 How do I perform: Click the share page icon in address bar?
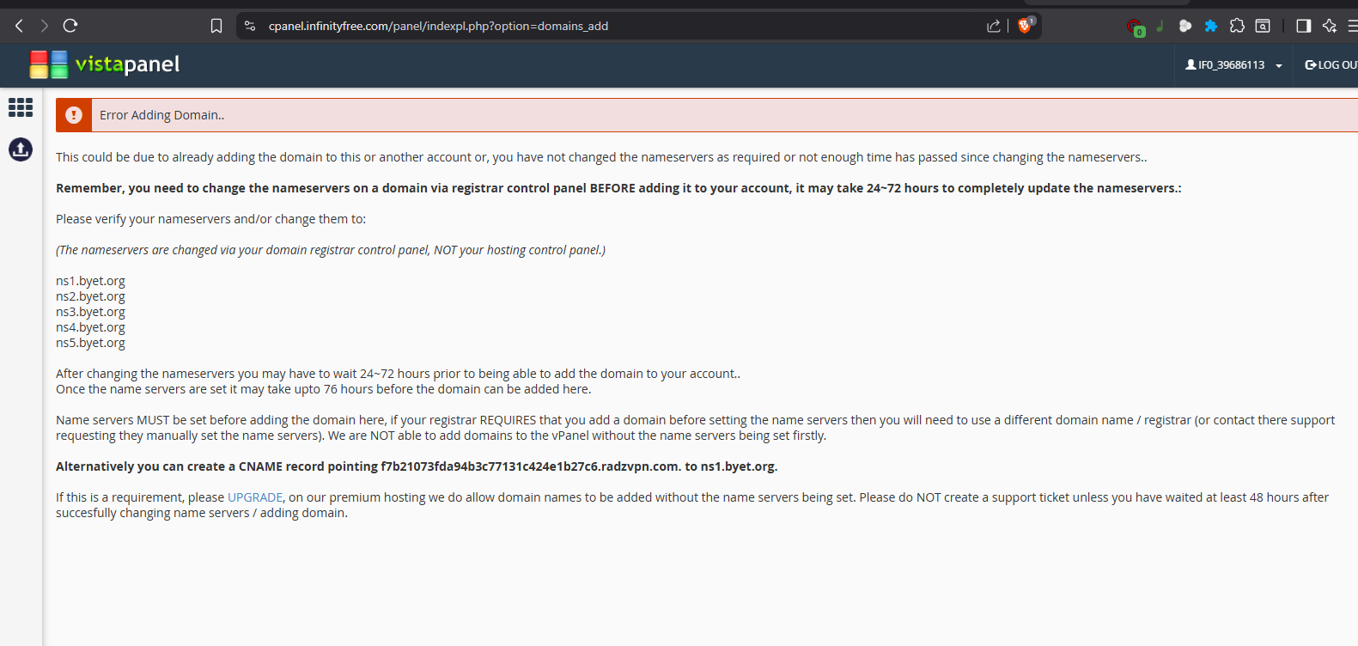[x=994, y=26]
